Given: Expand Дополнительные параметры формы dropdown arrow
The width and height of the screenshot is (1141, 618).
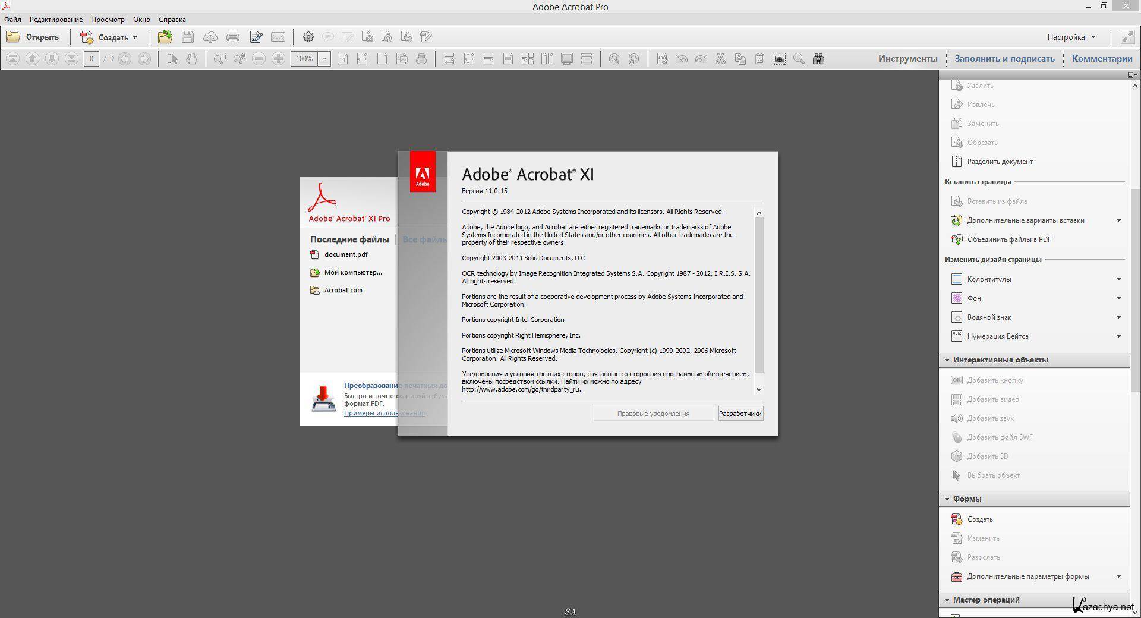Looking at the screenshot, I should 1118,576.
